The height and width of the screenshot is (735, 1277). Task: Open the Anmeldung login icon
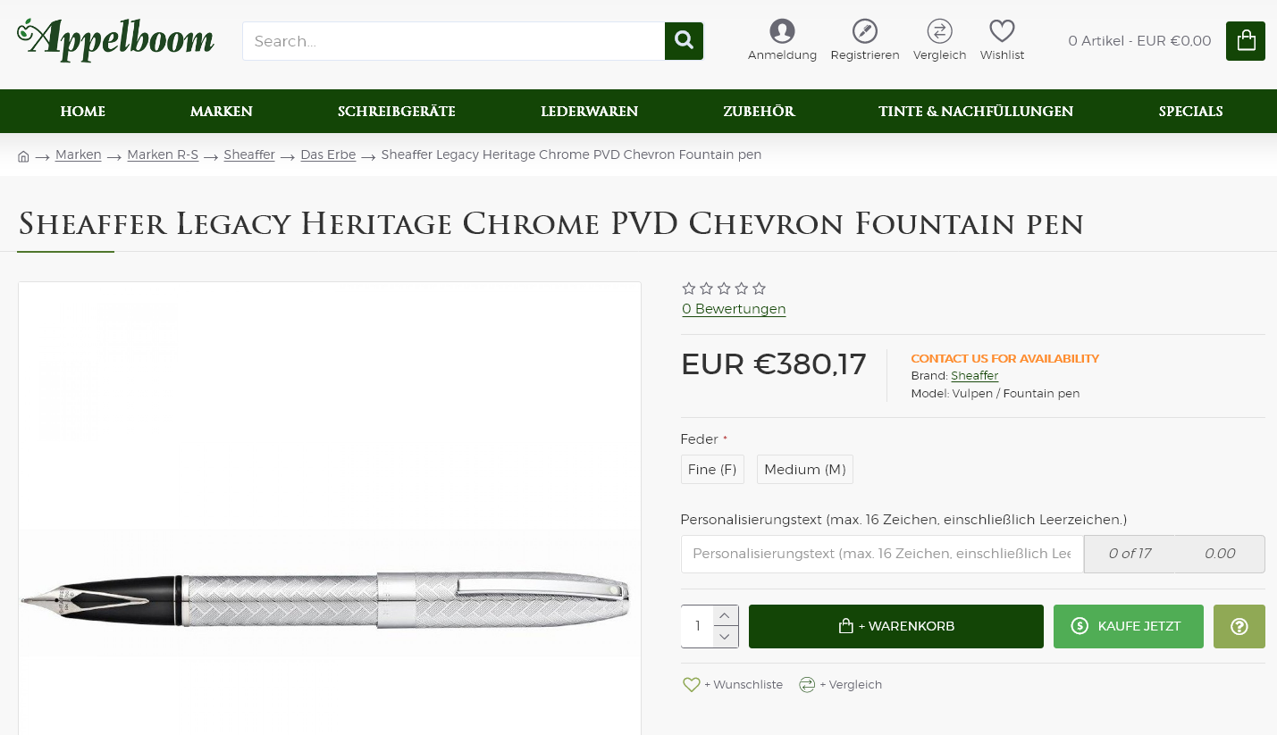tap(782, 32)
